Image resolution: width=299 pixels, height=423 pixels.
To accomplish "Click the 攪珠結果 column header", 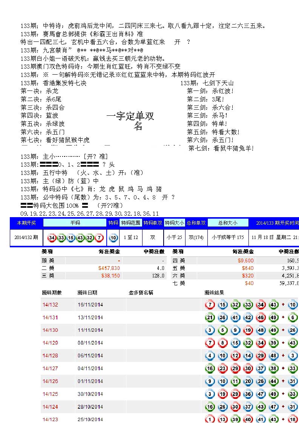I will pyautogui.click(x=214, y=293).
